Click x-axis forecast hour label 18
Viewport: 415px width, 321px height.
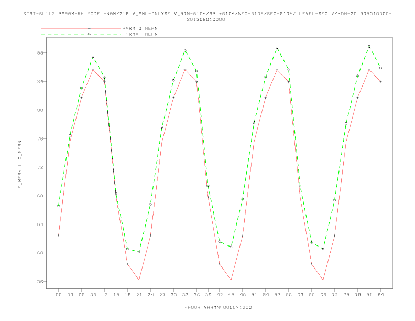tap(127, 295)
